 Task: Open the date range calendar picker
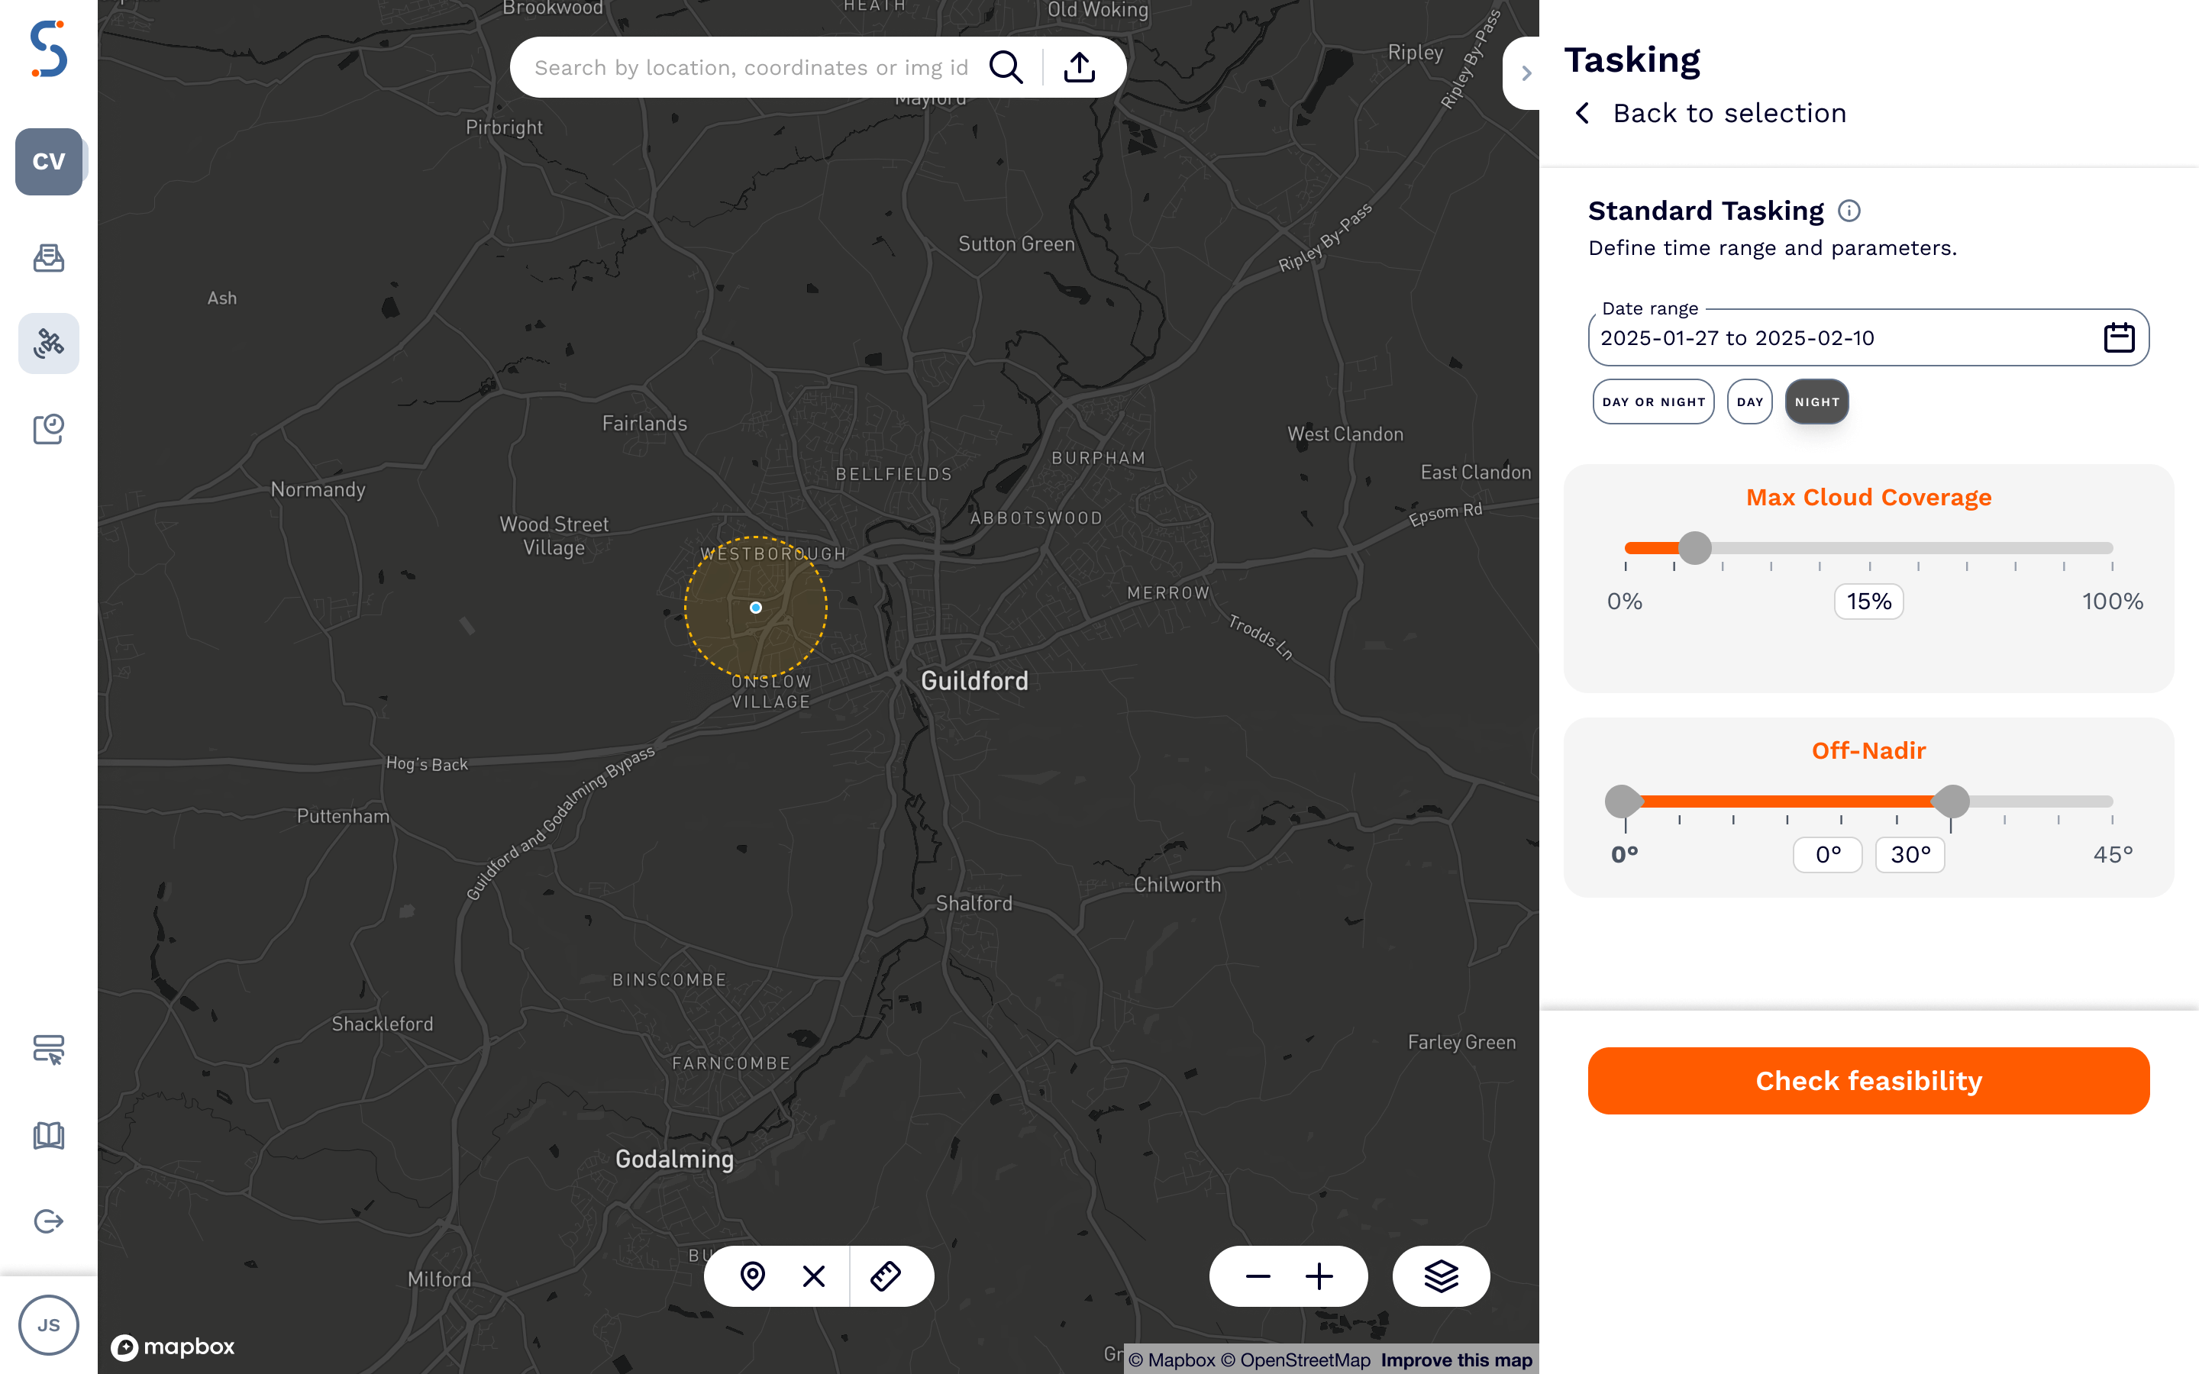tap(2119, 338)
